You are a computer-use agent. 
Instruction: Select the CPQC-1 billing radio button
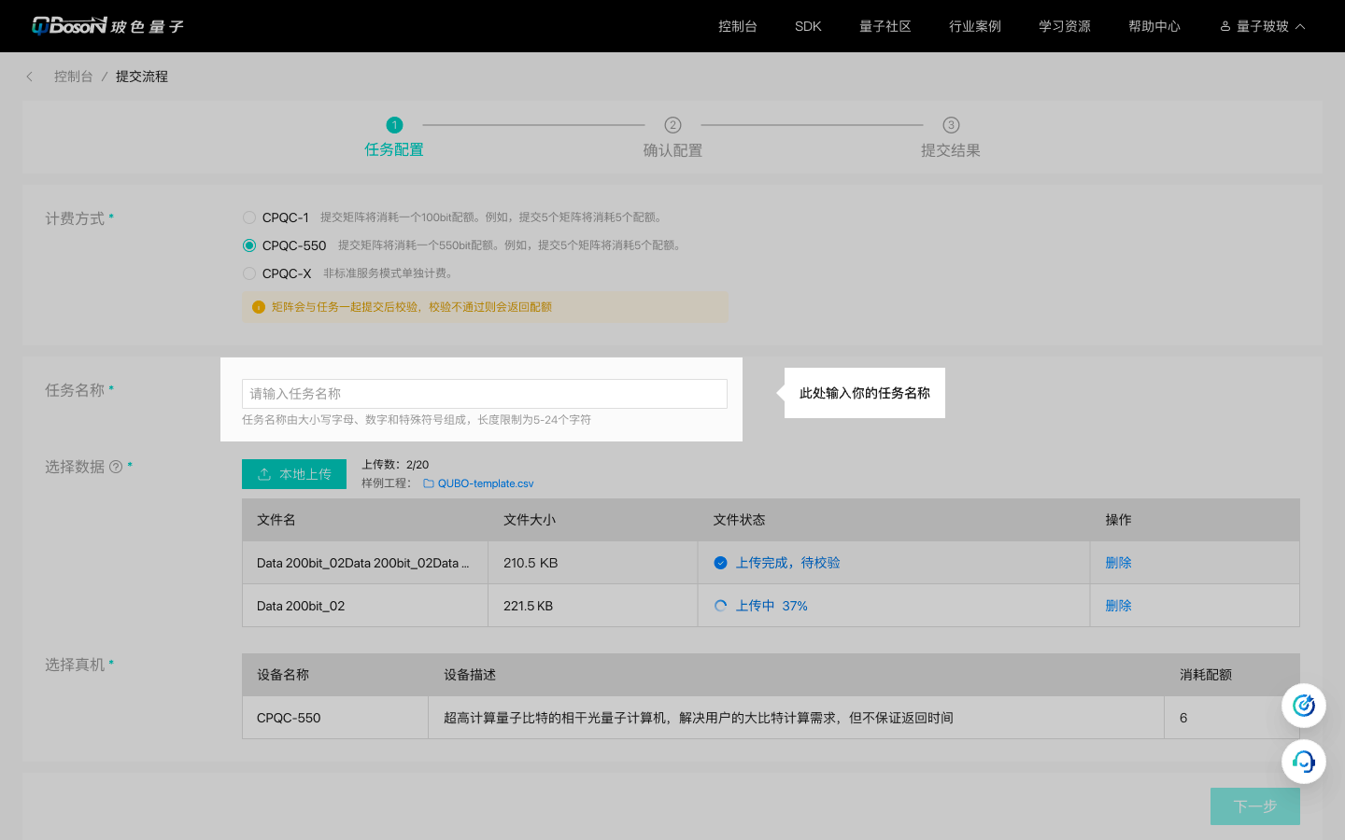(x=249, y=217)
